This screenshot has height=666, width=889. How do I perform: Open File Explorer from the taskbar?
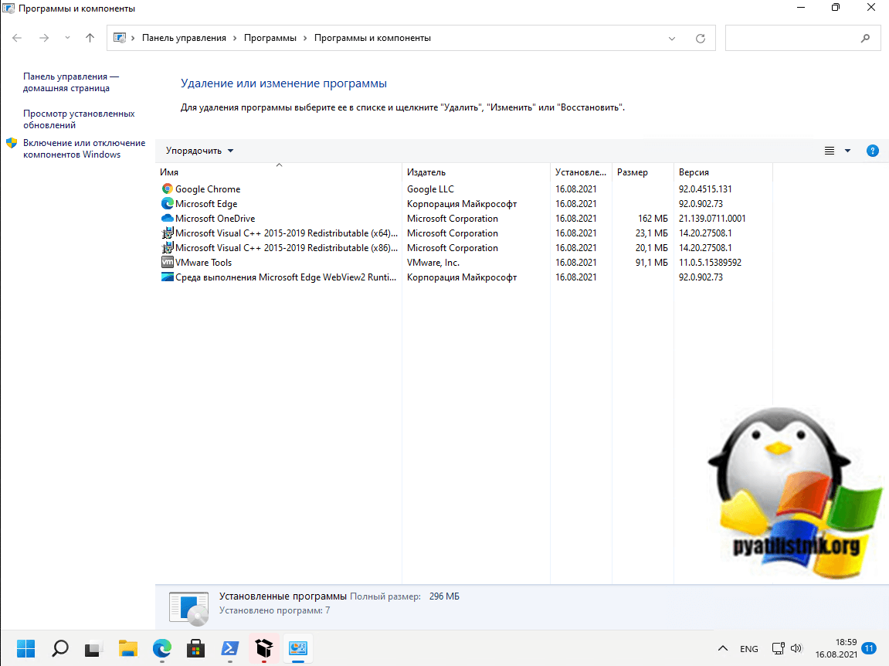(127, 647)
